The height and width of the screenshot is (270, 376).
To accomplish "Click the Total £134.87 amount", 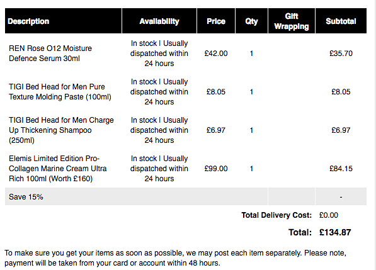I will (x=335, y=232).
